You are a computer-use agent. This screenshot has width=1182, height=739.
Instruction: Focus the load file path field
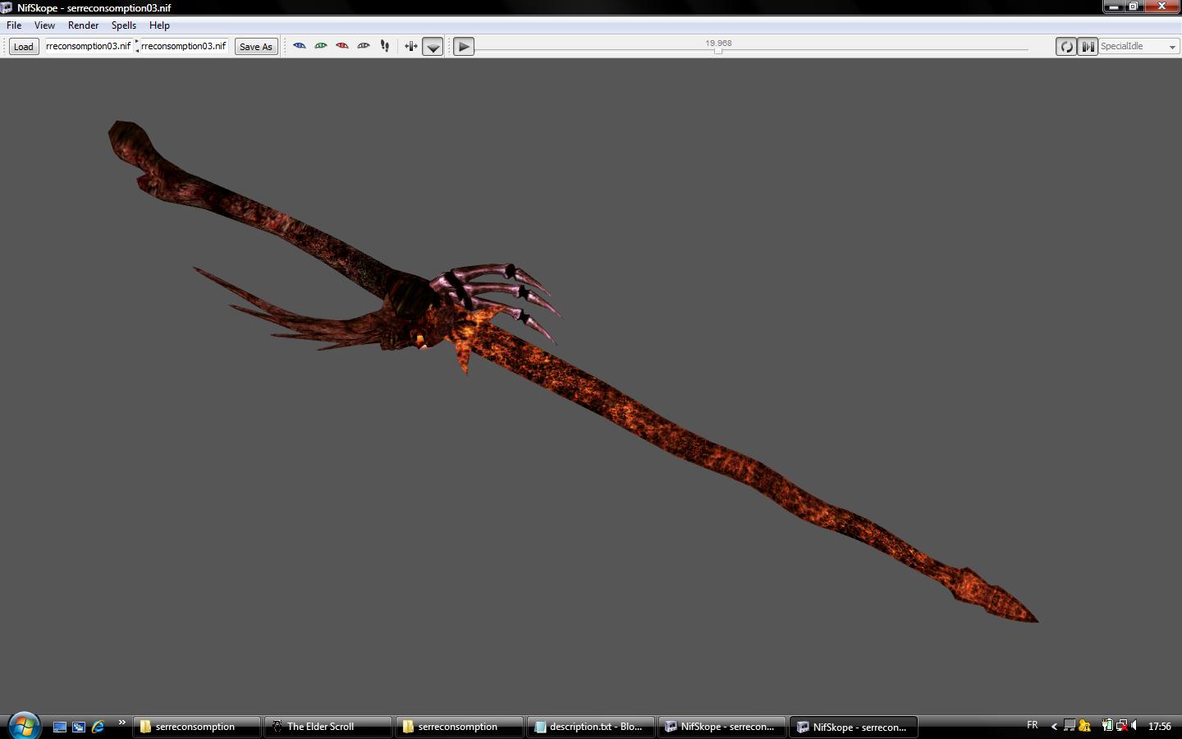tap(89, 46)
